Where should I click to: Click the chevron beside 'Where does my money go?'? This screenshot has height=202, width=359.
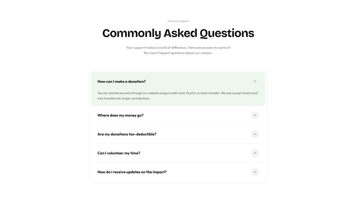click(255, 115)
